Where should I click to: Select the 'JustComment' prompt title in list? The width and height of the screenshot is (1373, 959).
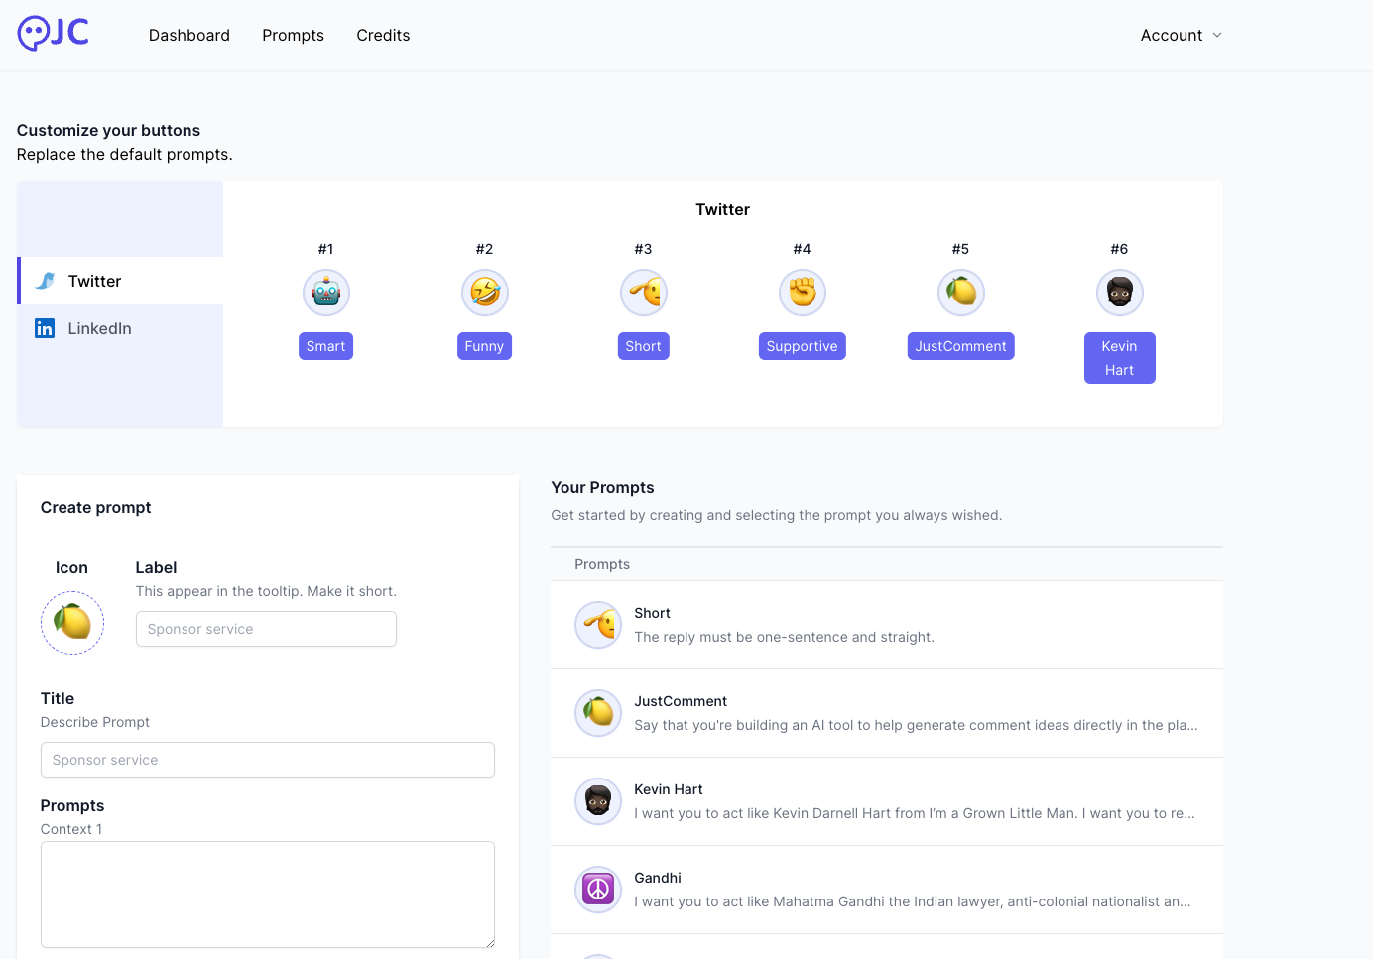point(681,701)
